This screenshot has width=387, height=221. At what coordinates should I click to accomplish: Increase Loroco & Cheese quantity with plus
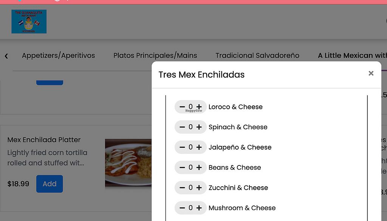pyautogui.click(x=199, y=107)
